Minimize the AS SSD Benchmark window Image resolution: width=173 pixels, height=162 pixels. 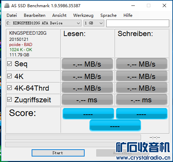133,5
